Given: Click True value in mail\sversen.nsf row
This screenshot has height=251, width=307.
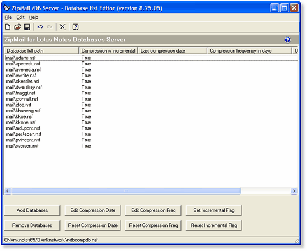Looking at the screenshot, I should (x=86, y=146).
